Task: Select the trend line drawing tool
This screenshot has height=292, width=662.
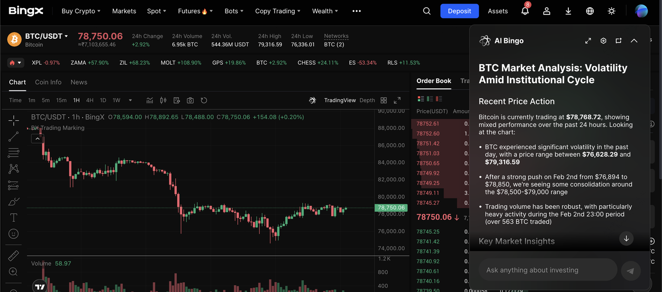Action: (13, 136)
